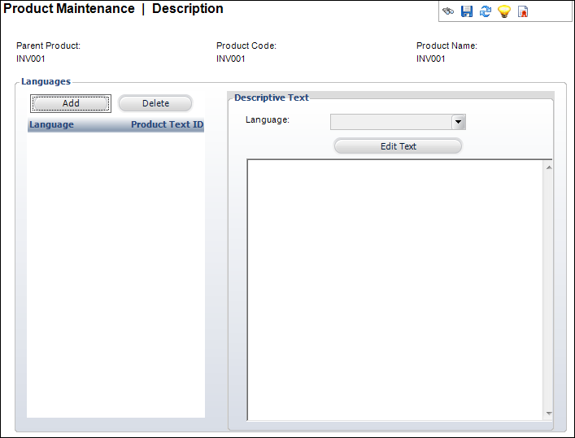
Task: Click the text area scrollbar down arrow
Action: coord(548,413)
